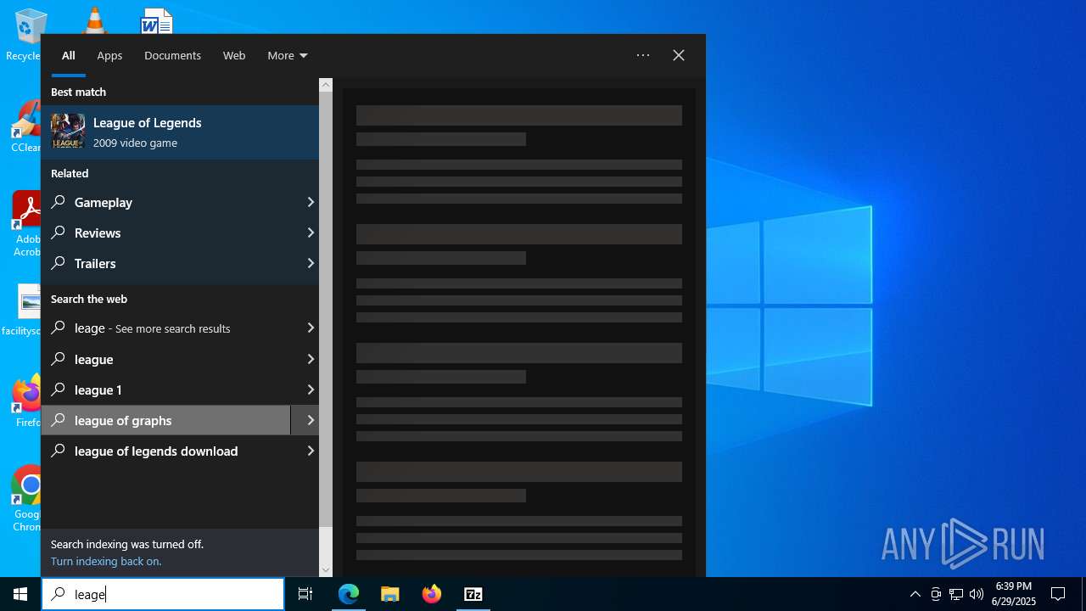Expand the 'league 1' suggestion arrow

[x=311, y=390]
